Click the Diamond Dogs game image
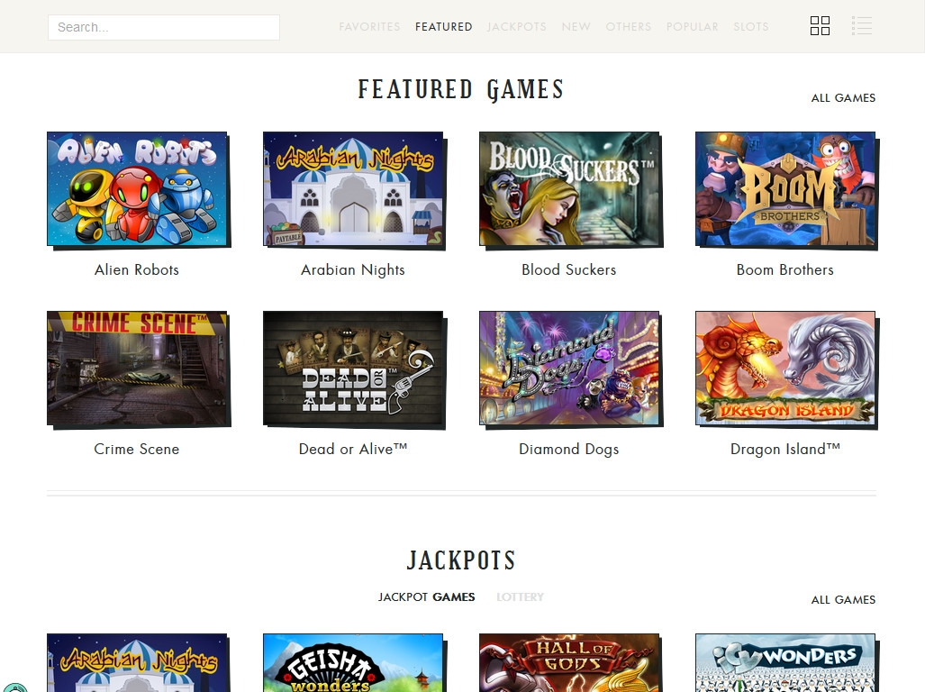 pyautogui.click(x=569, y=369)
